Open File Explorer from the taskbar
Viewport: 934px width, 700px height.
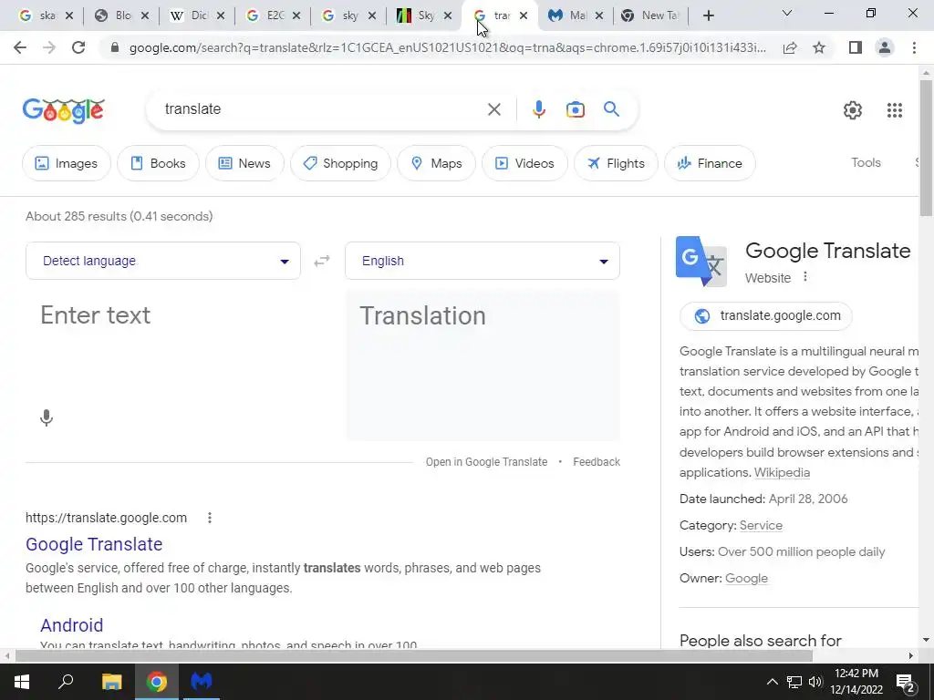[x=111, y=682]
